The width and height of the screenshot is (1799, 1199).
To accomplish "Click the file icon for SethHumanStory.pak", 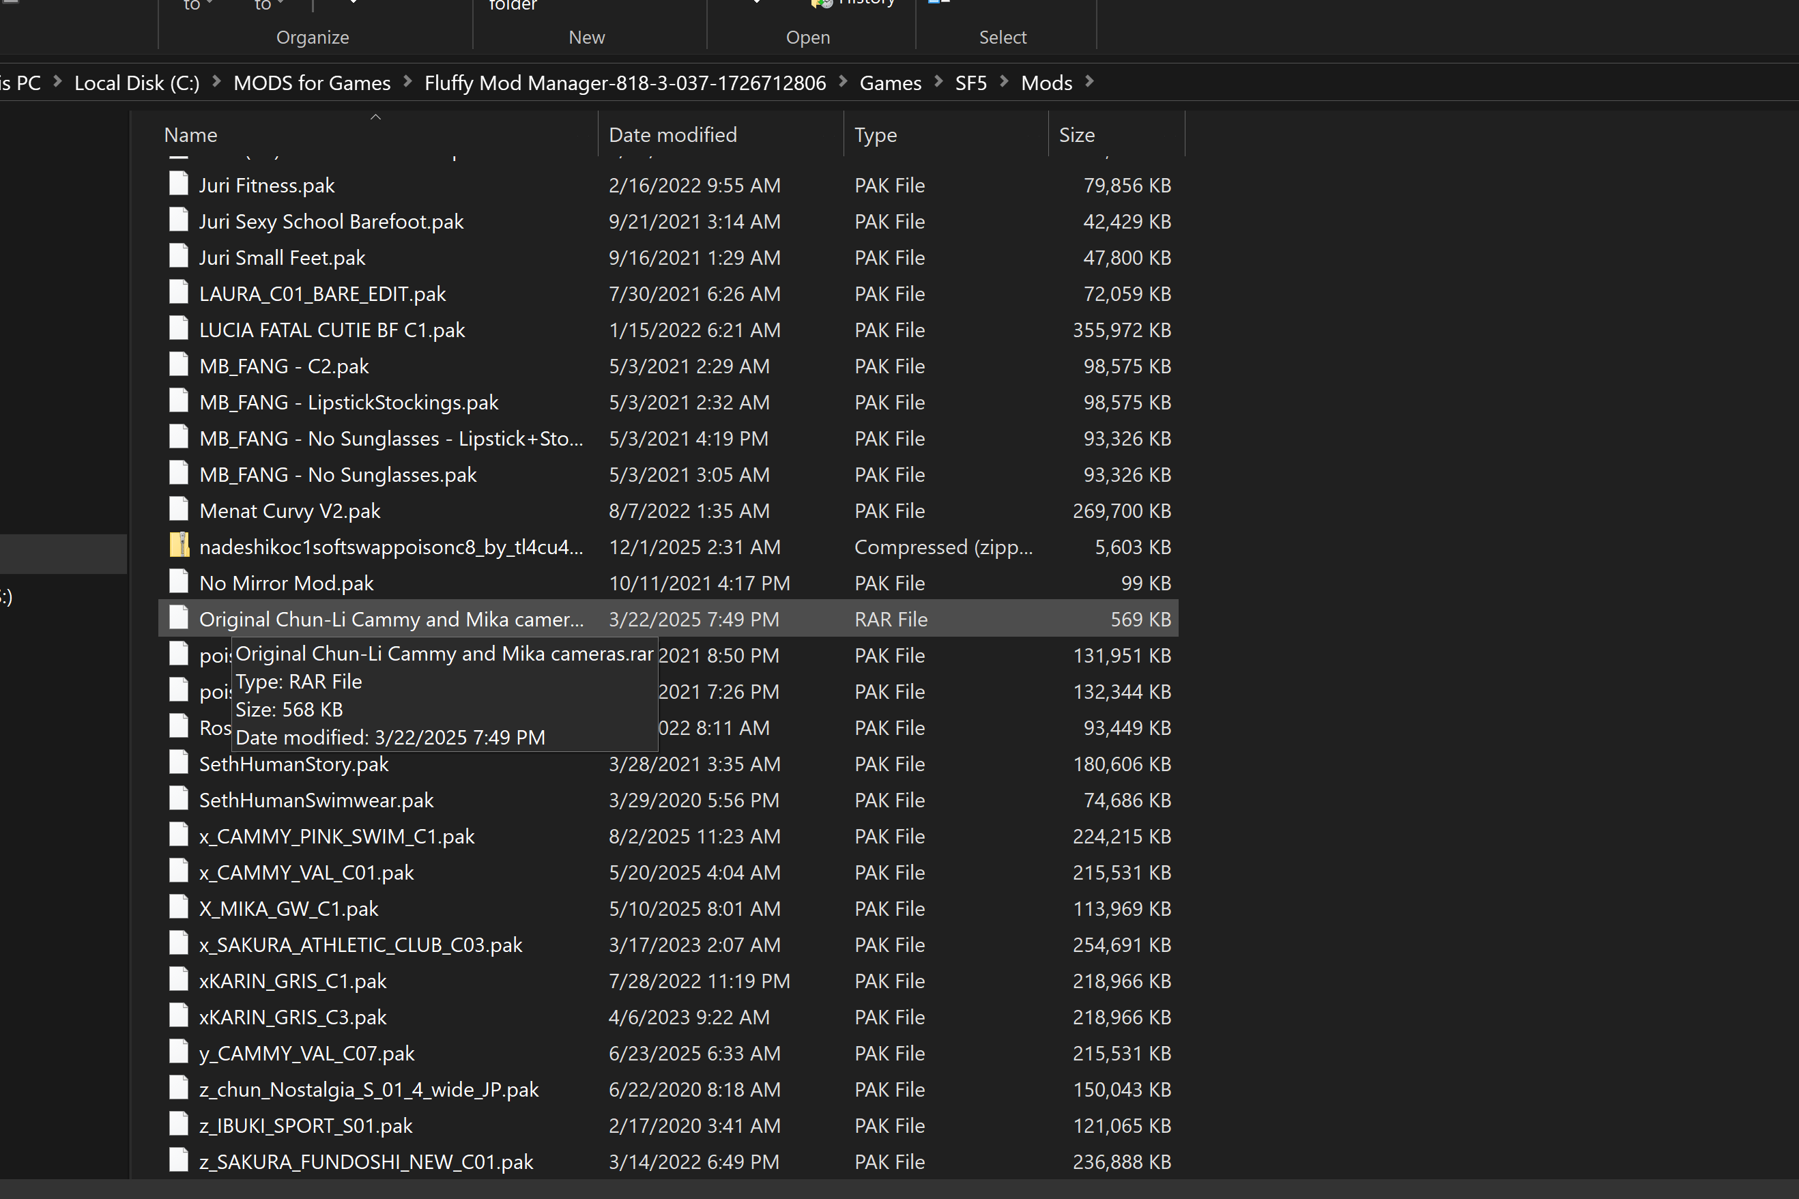I will pos(179,762).
